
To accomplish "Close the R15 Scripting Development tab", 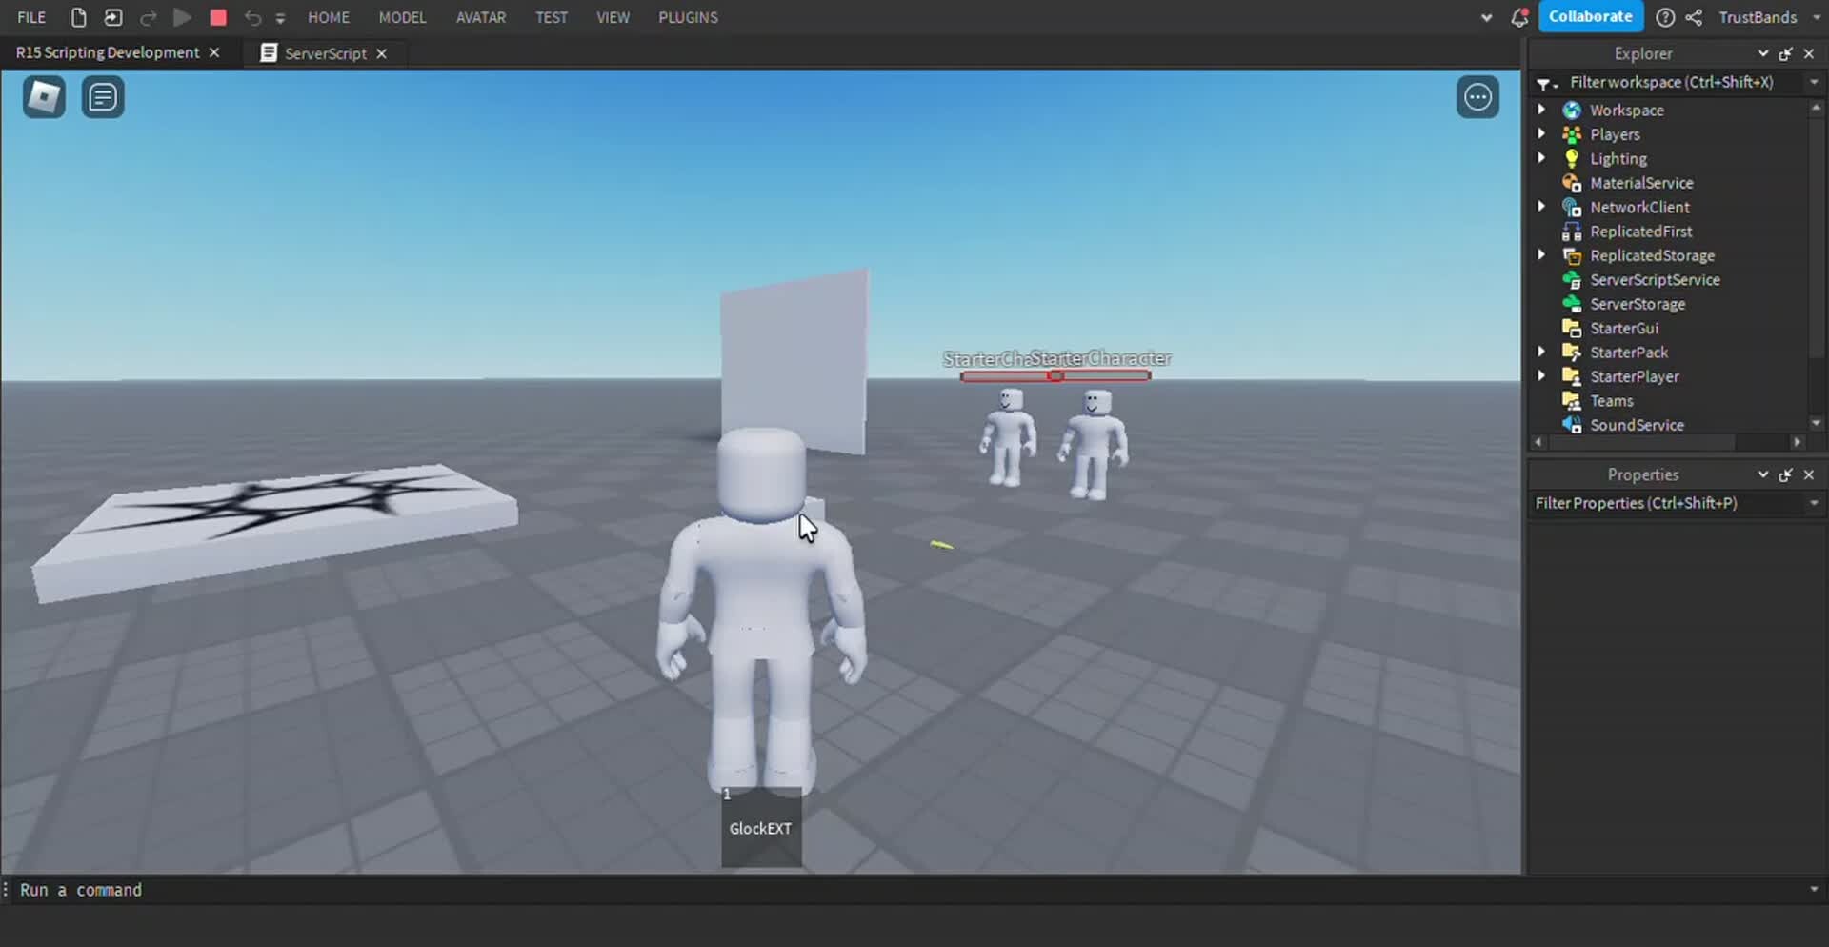I will coord(213,52).
